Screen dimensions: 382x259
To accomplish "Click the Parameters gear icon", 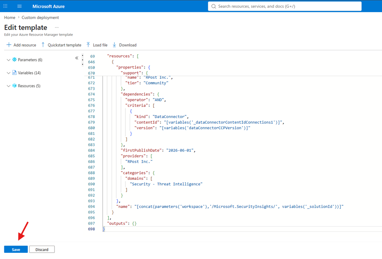I will (14, 60).
